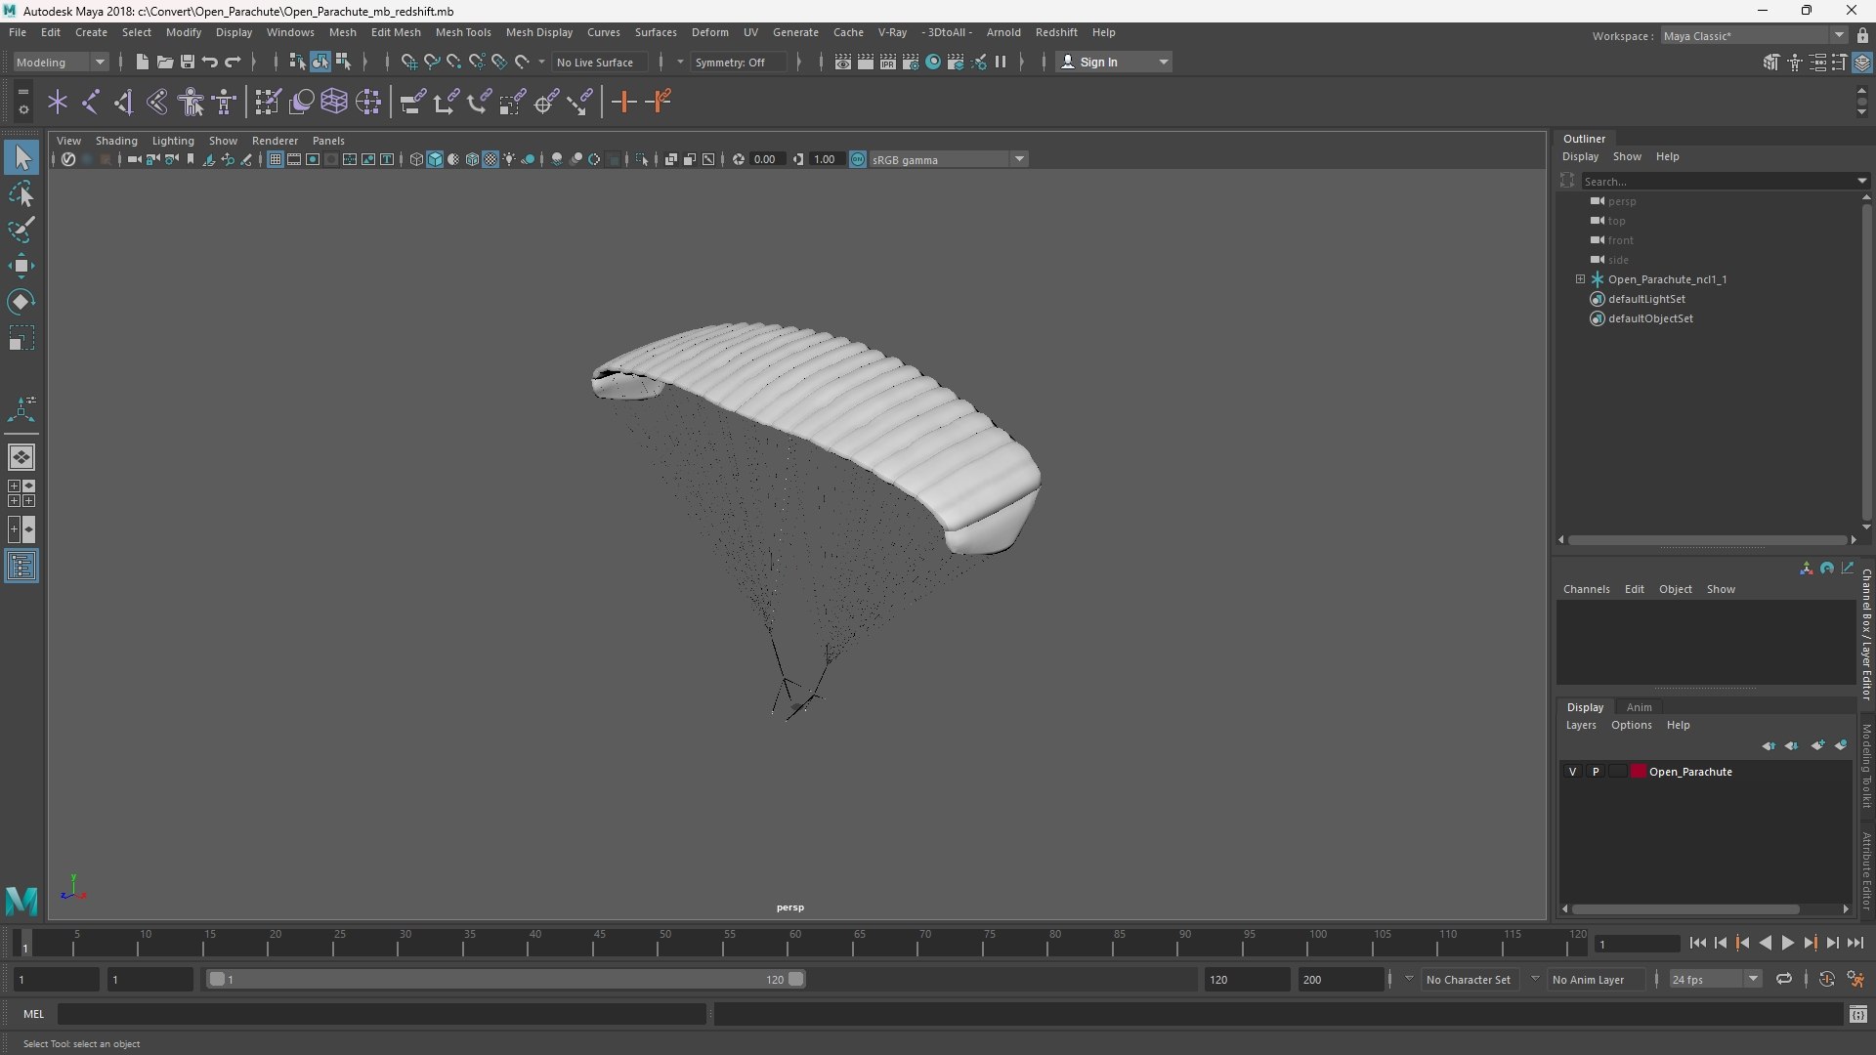Open the Modeling menu set dropdown
This screenshot has height=1055, width=1876.
tap(61, 62)
